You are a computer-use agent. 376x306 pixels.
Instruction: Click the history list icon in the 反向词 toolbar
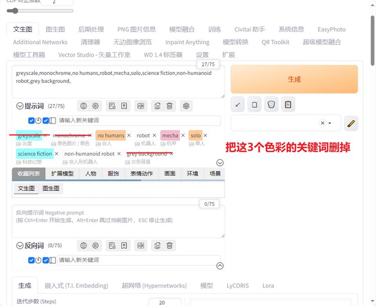tap(112, 245)
